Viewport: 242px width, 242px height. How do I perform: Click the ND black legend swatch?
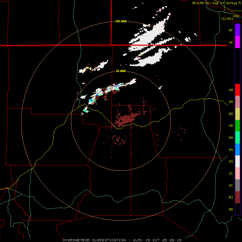(x=237, y=209)
